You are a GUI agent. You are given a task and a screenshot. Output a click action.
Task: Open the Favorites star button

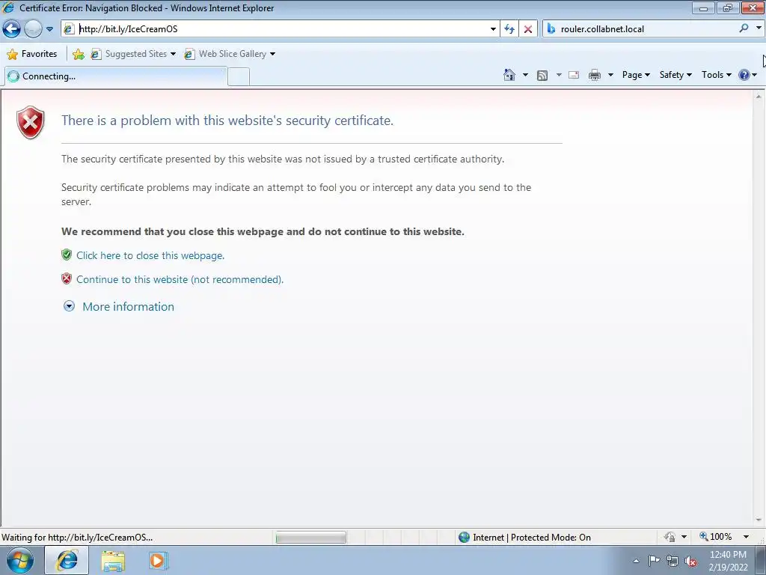tap(32, 54)
